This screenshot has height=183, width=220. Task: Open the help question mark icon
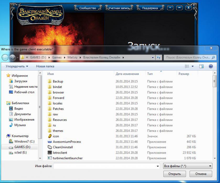[211, 66]
